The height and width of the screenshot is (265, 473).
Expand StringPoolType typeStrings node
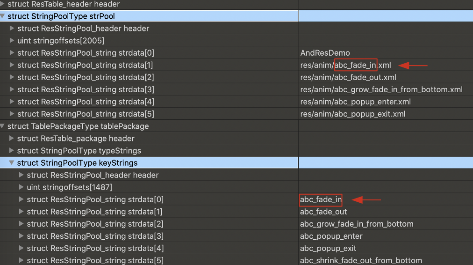[12, 151]
